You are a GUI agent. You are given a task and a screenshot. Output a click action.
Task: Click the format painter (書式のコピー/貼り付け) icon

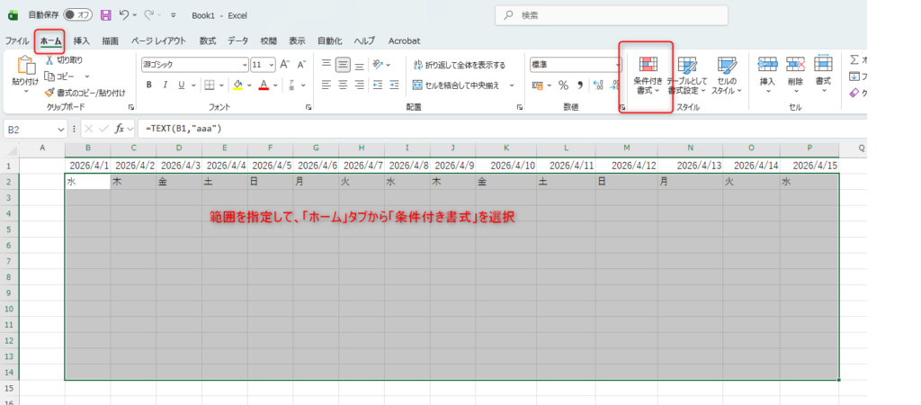point(49,92)
